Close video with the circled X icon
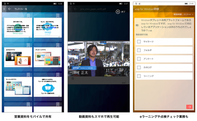197x121 pixels. [118, 12]
